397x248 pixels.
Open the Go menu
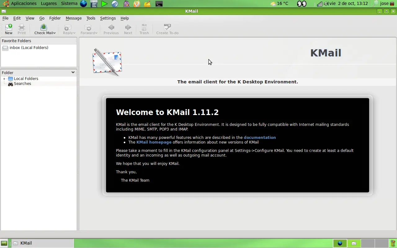(42, 18)
